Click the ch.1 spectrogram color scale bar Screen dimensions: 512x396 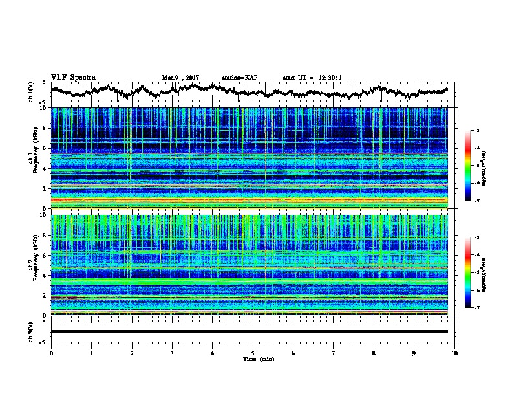click(x=467, y=166)
